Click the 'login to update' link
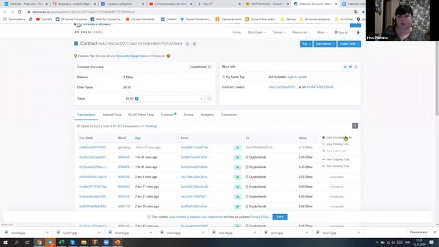This screenshot has height=247, width=439. (x=297, y=77)
